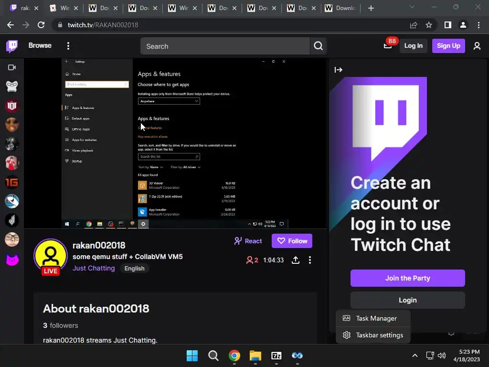The image size is (489, 367).
Task: Click the English language tag
Action: [134, 269]
